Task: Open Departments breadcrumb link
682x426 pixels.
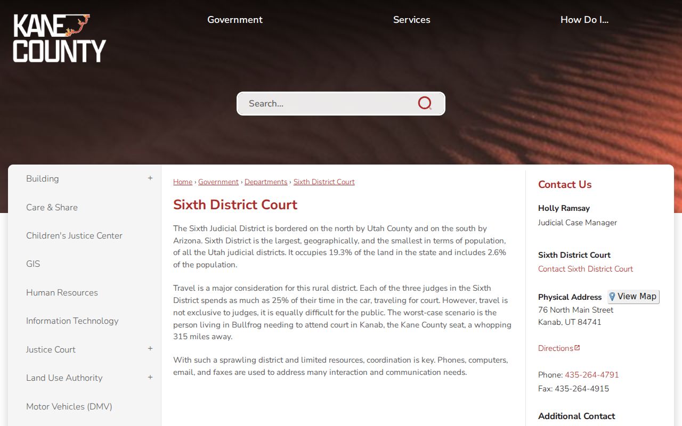Action: [x=266, y=182]
